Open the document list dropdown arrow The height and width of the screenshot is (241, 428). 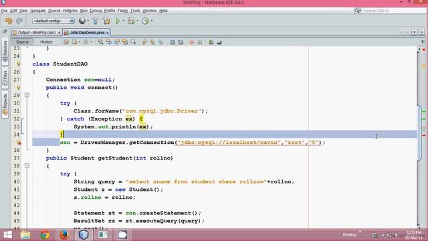coord(415,32)
